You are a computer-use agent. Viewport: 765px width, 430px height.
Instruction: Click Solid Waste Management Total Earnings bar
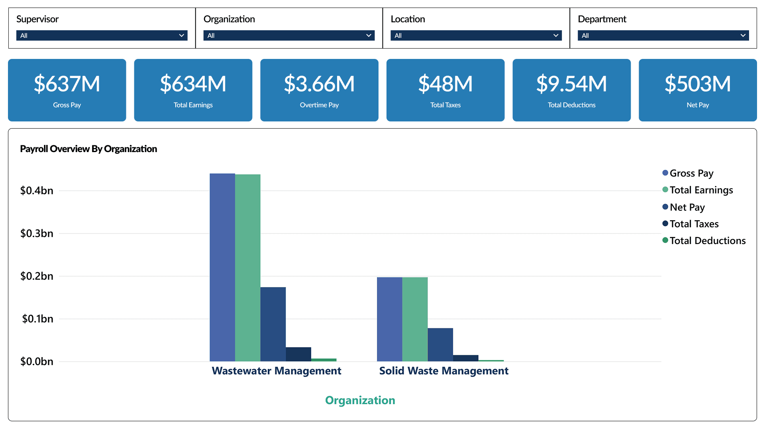tap(415, 319)
